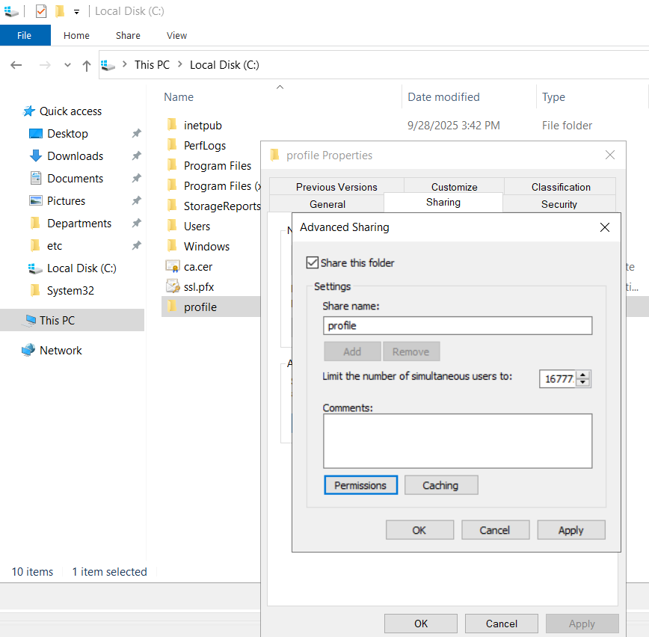Expand recent locations dropdown arrow
The height and width of the screenshot is (637, 649).
67,65
